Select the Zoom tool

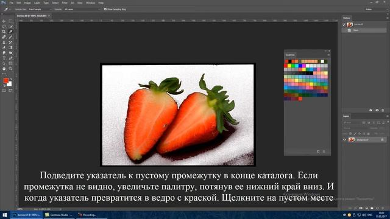point(10,69)
